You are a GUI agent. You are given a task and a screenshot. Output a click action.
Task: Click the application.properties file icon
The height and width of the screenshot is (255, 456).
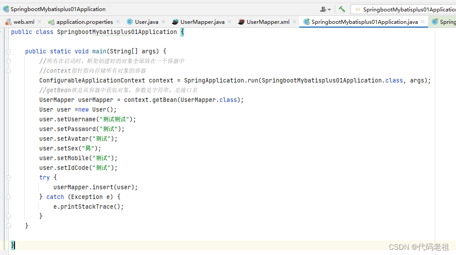(x=51, y=22)
